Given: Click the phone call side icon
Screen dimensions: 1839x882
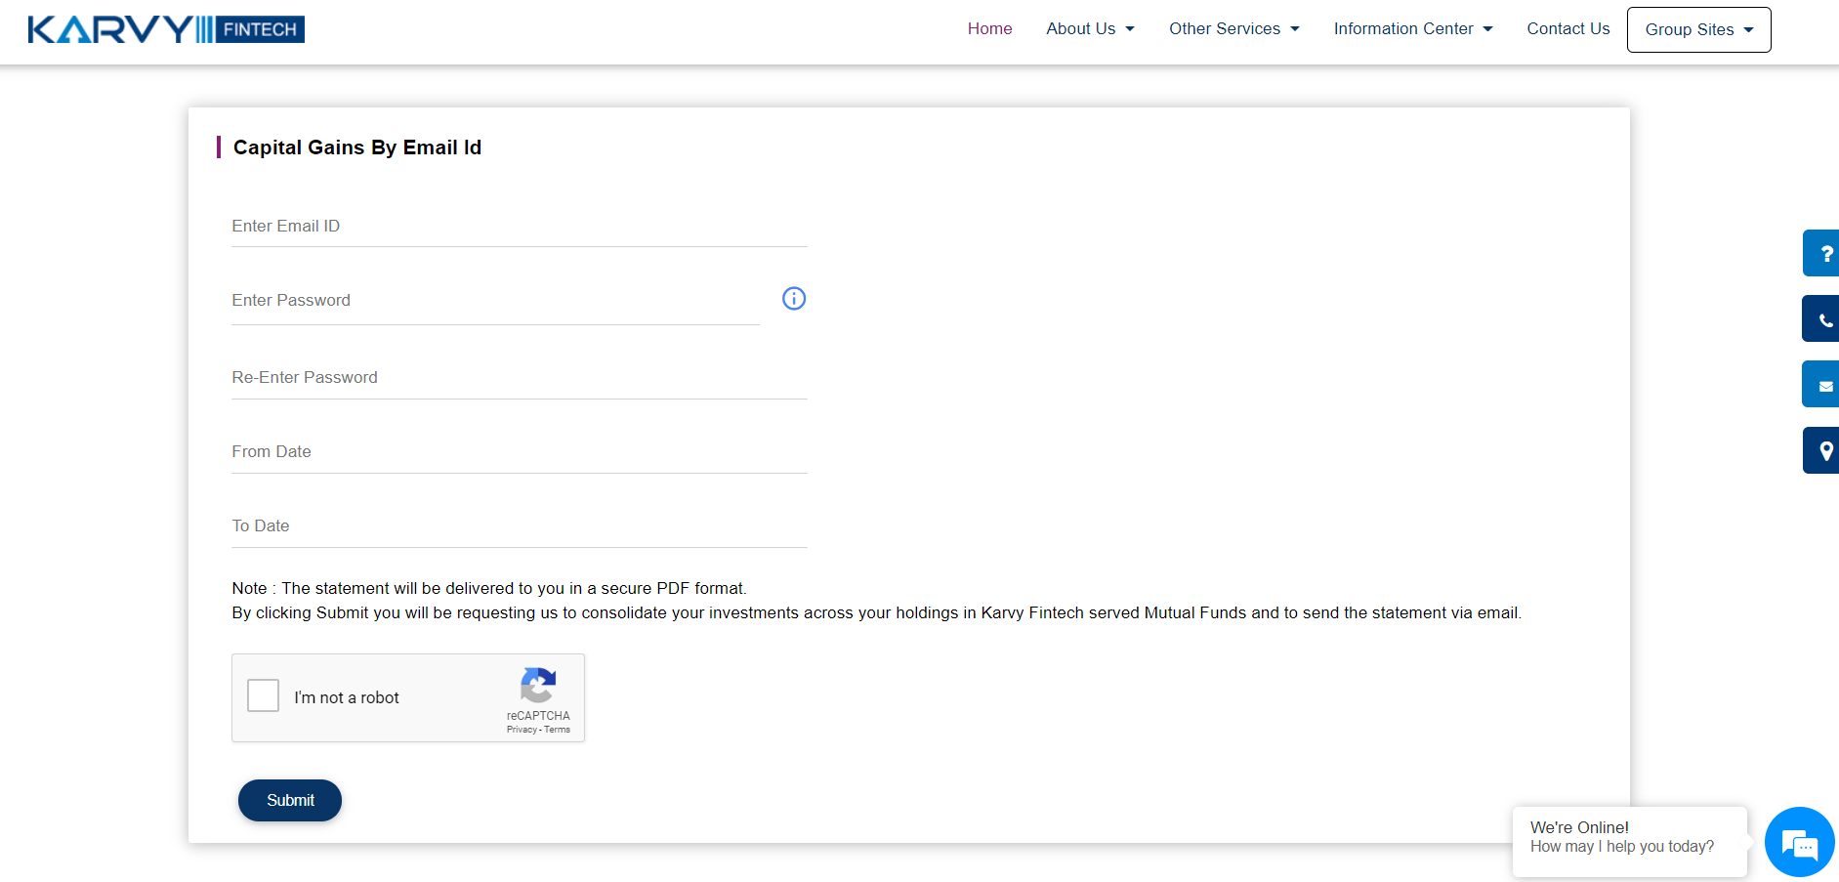Looking at the screenshot, I should tap(1822, 319).
